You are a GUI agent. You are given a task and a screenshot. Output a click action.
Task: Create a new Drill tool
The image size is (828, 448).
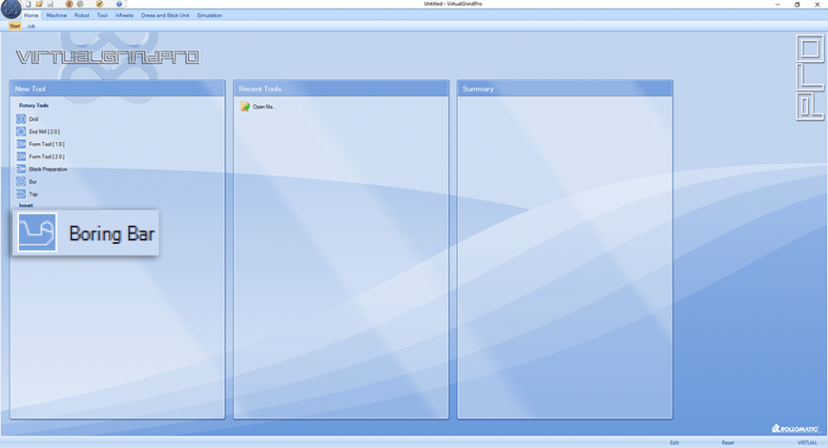[x=34, y=119]
